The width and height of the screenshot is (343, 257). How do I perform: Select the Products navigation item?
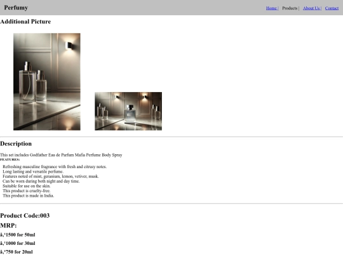coord(290,8)
